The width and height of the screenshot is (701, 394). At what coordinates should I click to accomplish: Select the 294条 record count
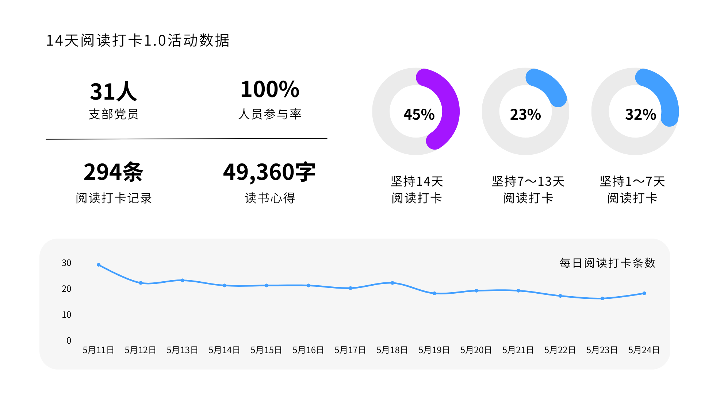click(113, 172)
